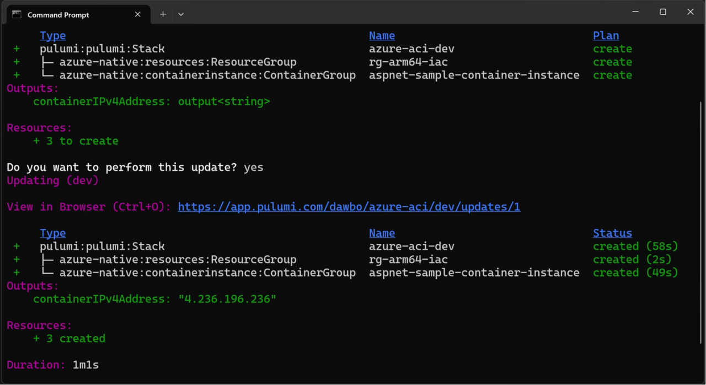Click the created (49s) ContainerGroup status
The image size is (706, 385).
pos(635,272)
